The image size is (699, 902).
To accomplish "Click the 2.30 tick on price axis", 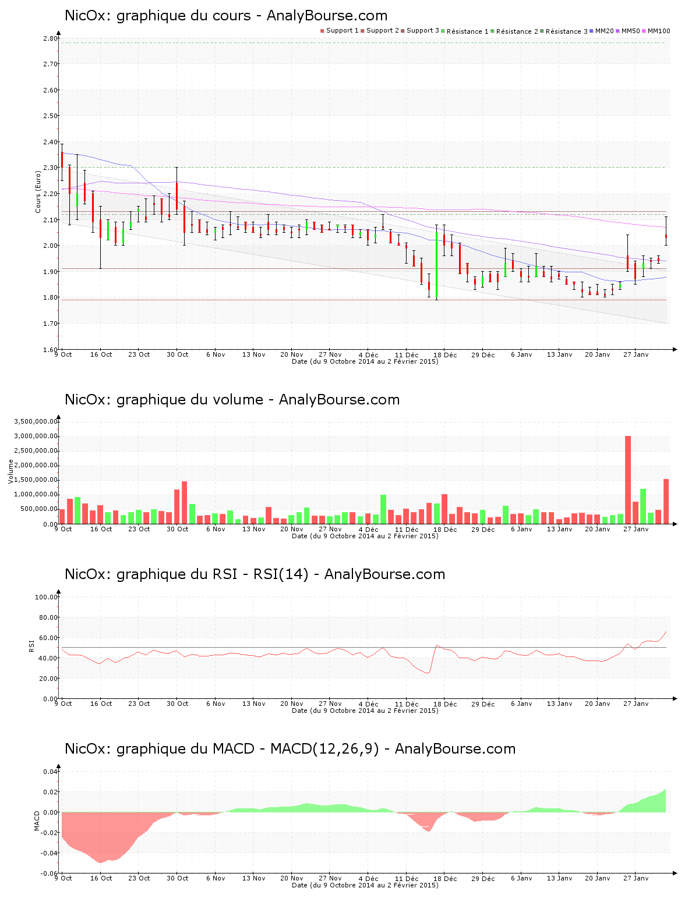I will (51, 168).
